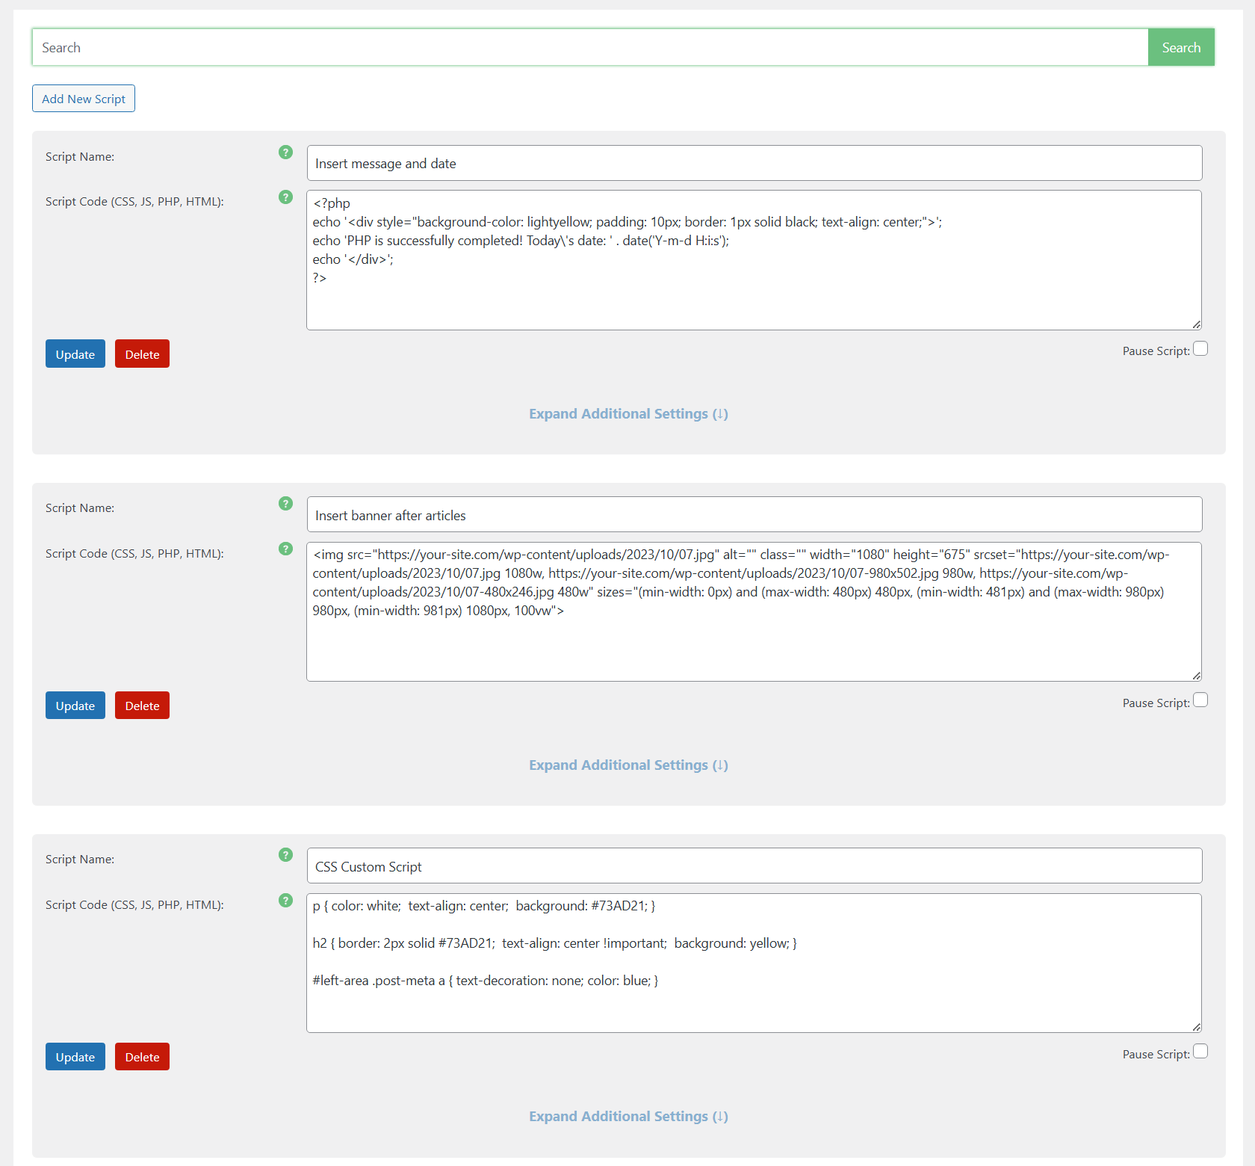Click help icon next to 'CSS Custom Script' name

(285, 855)
